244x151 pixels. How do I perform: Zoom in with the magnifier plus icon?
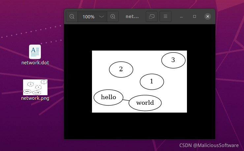coord(113,16)
